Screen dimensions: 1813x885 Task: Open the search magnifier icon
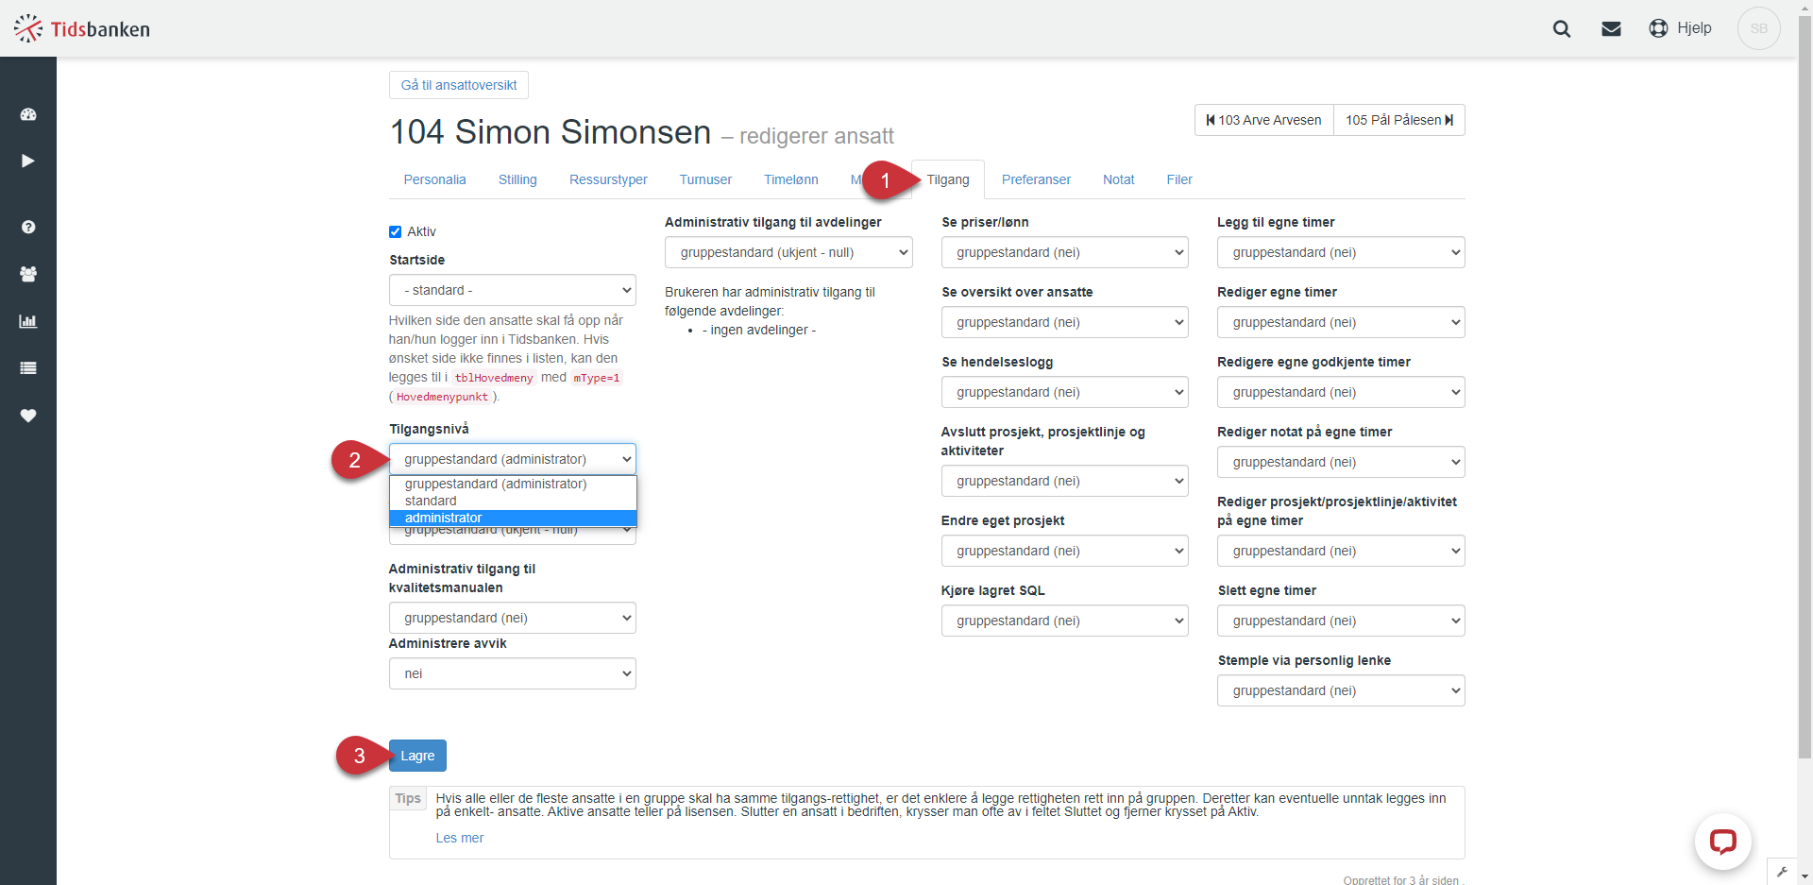coord(1562,28)
